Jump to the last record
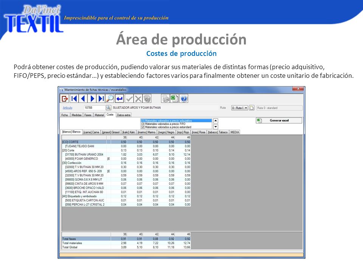Viewport: 363px width, 272px height. [101, 99]
